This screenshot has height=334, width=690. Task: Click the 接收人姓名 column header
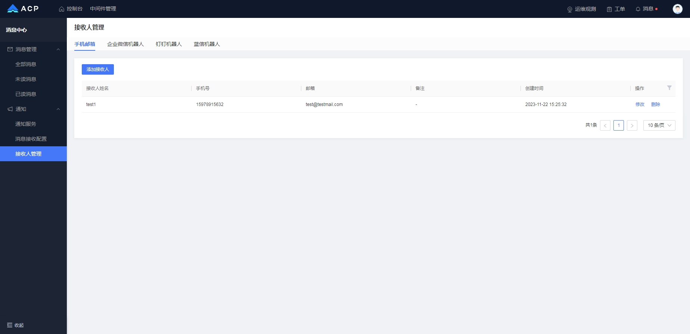97,88
